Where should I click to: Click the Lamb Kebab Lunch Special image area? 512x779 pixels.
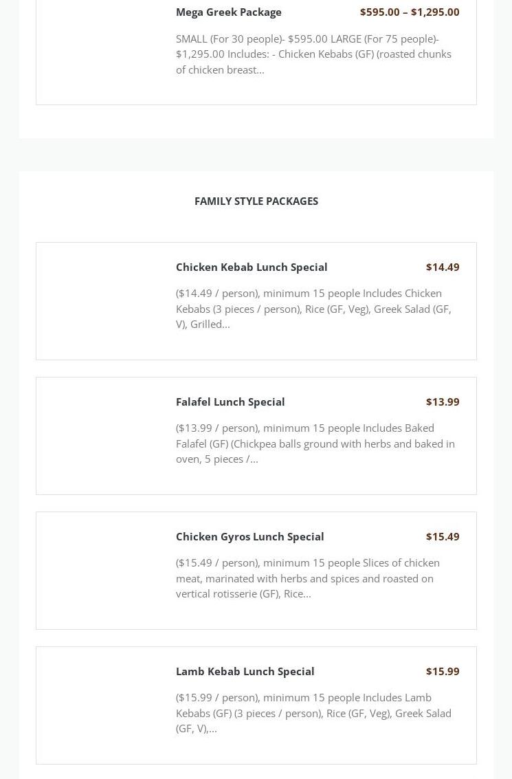(x=103, y=705)
